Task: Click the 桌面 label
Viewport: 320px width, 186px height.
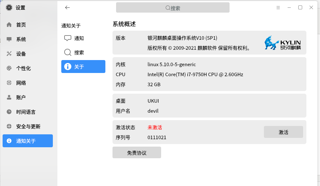Action: coord(120,101)
